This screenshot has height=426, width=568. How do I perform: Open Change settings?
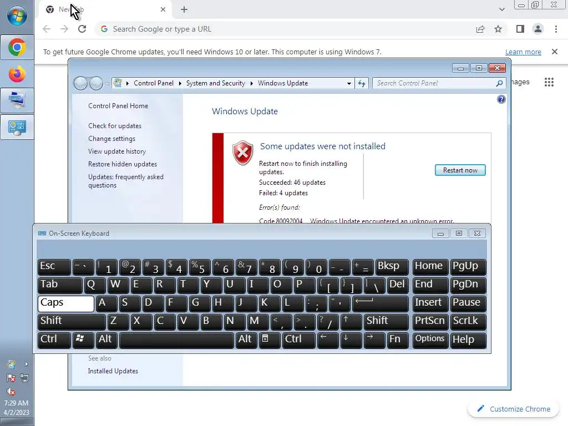click(111, 138)
